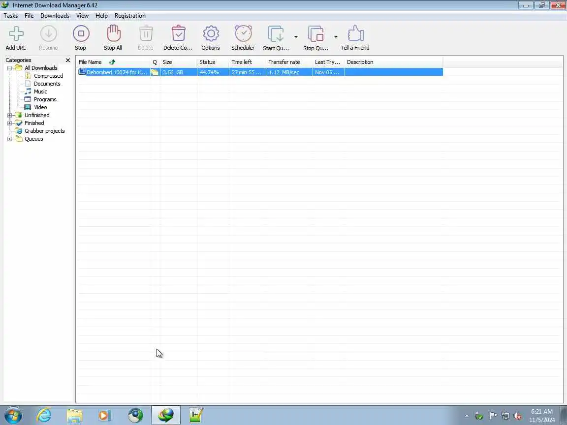Stop the selected download via Stop icon
Screen dimensions: 567x425
81,33
